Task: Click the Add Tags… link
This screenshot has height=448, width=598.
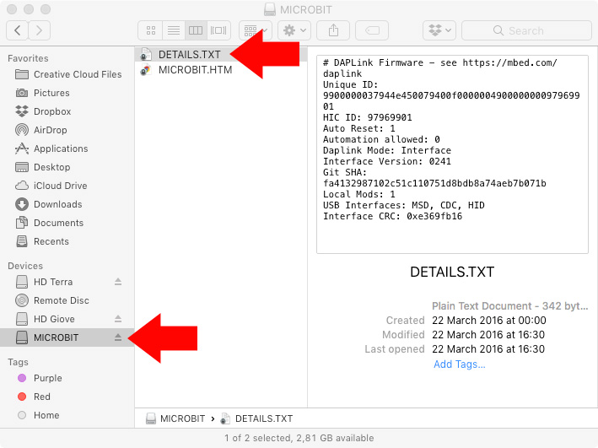Action: 460,364
